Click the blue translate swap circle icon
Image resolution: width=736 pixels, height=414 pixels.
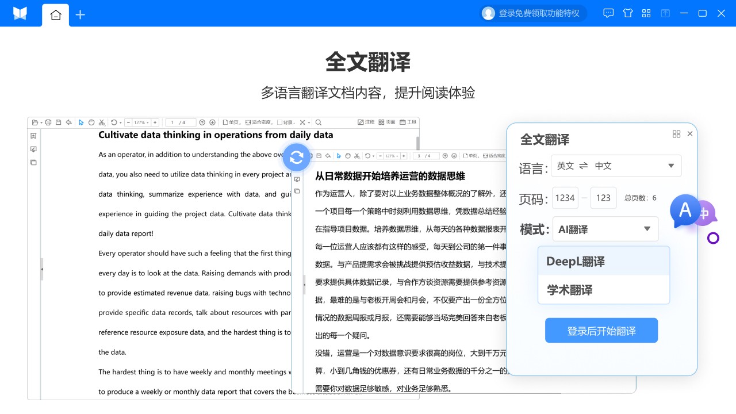coord(297,157)
